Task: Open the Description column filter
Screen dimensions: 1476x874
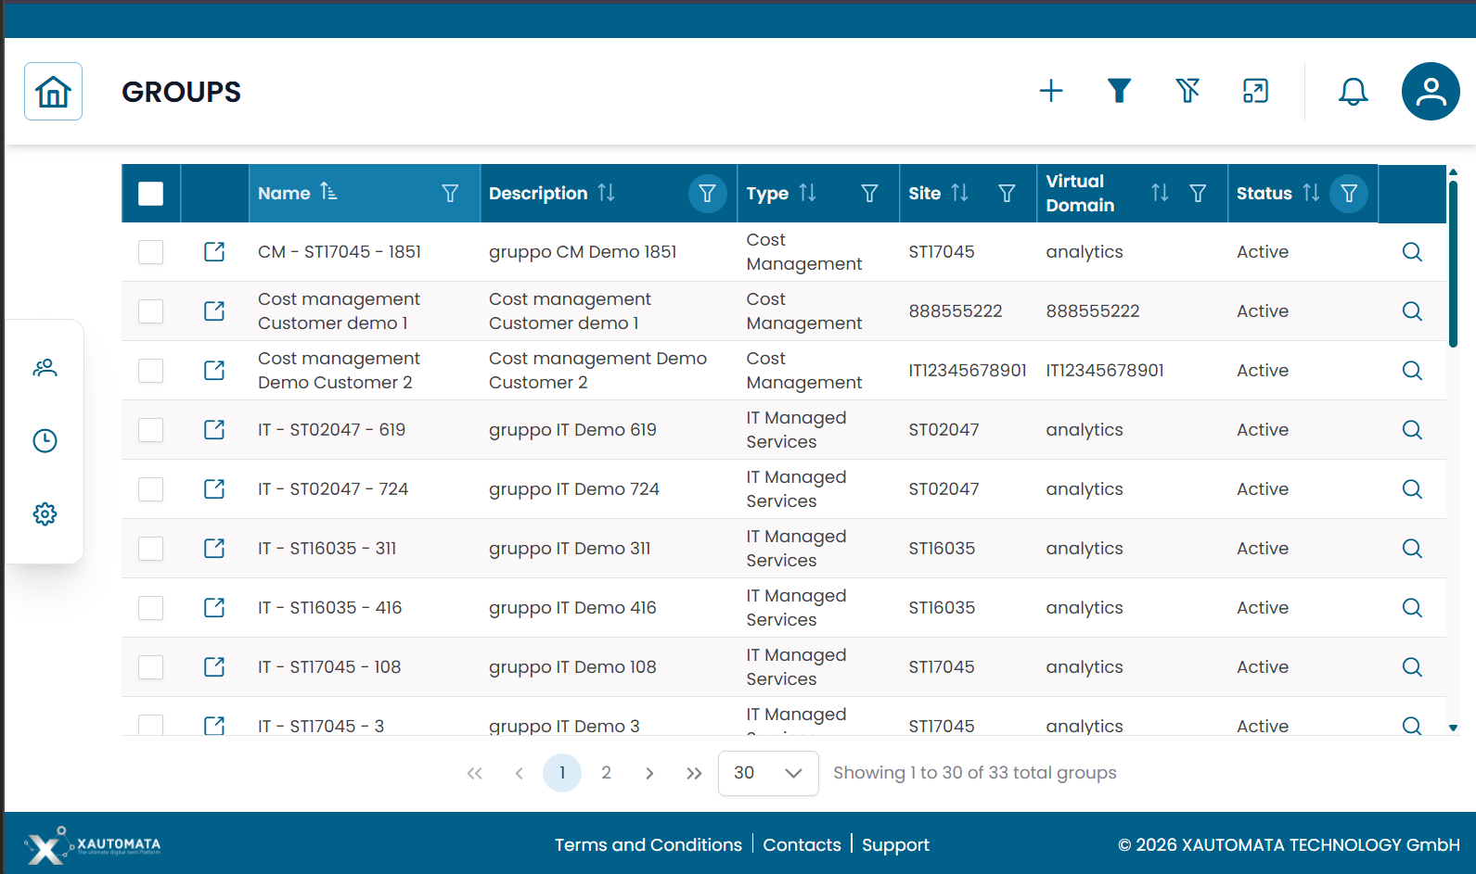Action: pyautogui.click(x=707, y=193)
